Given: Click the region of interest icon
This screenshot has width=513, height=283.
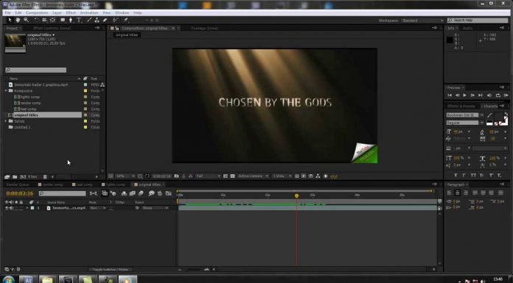Looking at the screenshot, I should (226, 176).
